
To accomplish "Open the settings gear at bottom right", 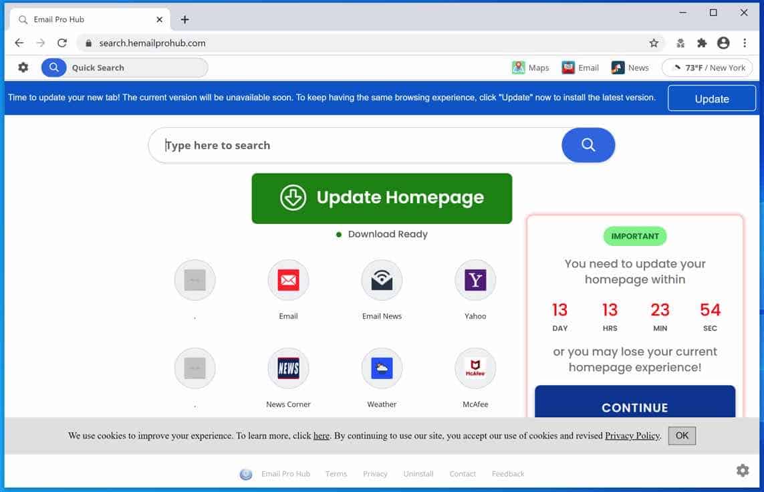I will [742, 471].
